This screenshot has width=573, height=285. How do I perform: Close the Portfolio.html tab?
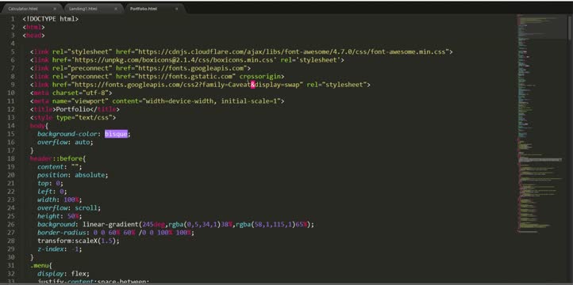tap(176, 9)
